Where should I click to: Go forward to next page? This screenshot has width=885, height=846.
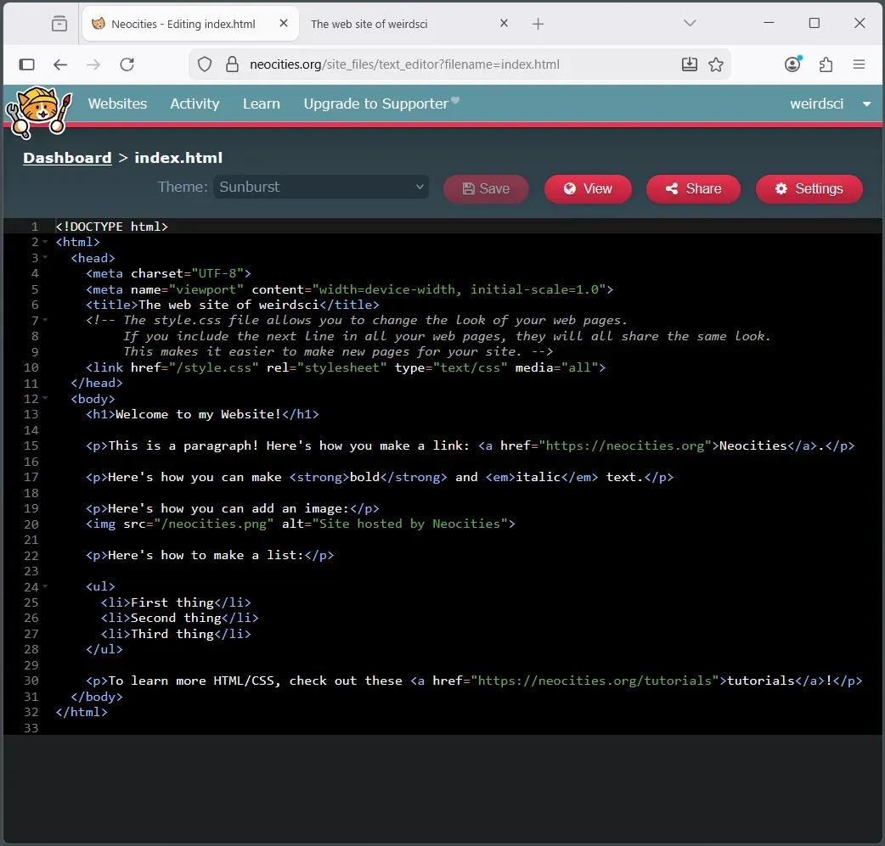(93, 64)
